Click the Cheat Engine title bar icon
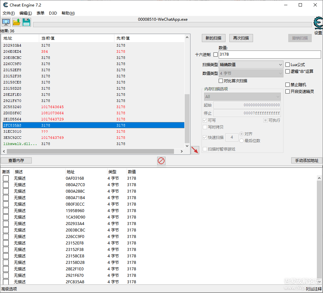Viewport: 323px width, 293px height. (5, 5)
